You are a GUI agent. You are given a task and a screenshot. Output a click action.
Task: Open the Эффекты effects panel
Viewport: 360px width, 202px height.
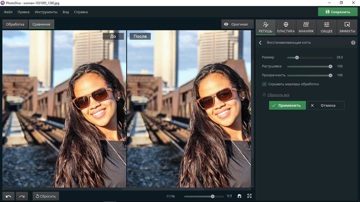[347, 27]
